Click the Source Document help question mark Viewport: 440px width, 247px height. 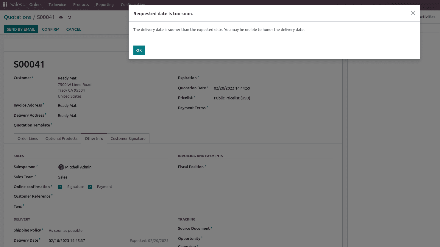point(211,227)
